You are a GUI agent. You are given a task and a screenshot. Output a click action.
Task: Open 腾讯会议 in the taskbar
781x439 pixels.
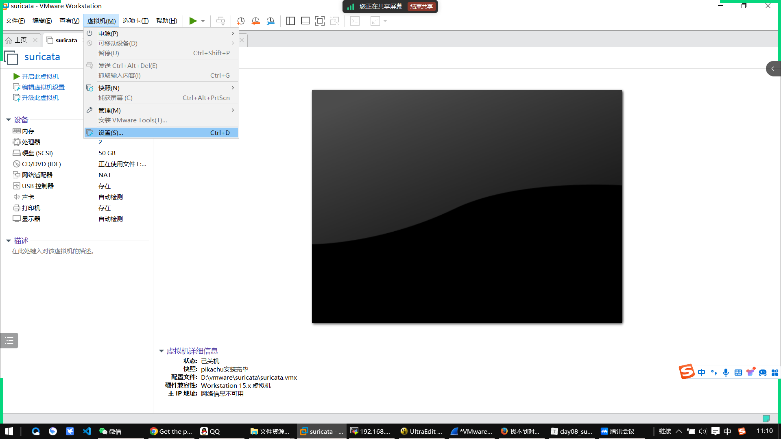[621, 431]
